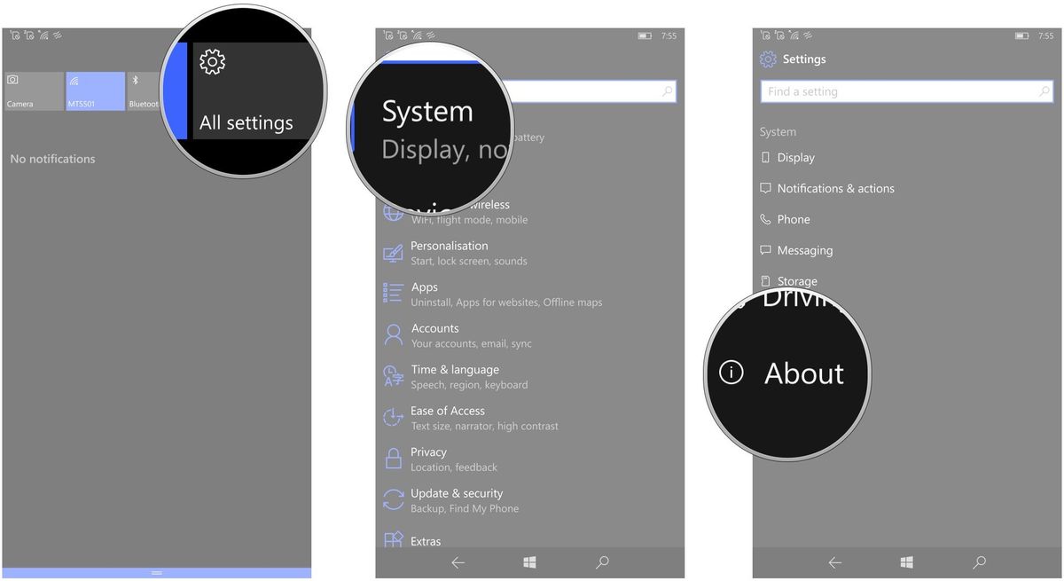Open Privacy settings lock icon

point(393,458)
